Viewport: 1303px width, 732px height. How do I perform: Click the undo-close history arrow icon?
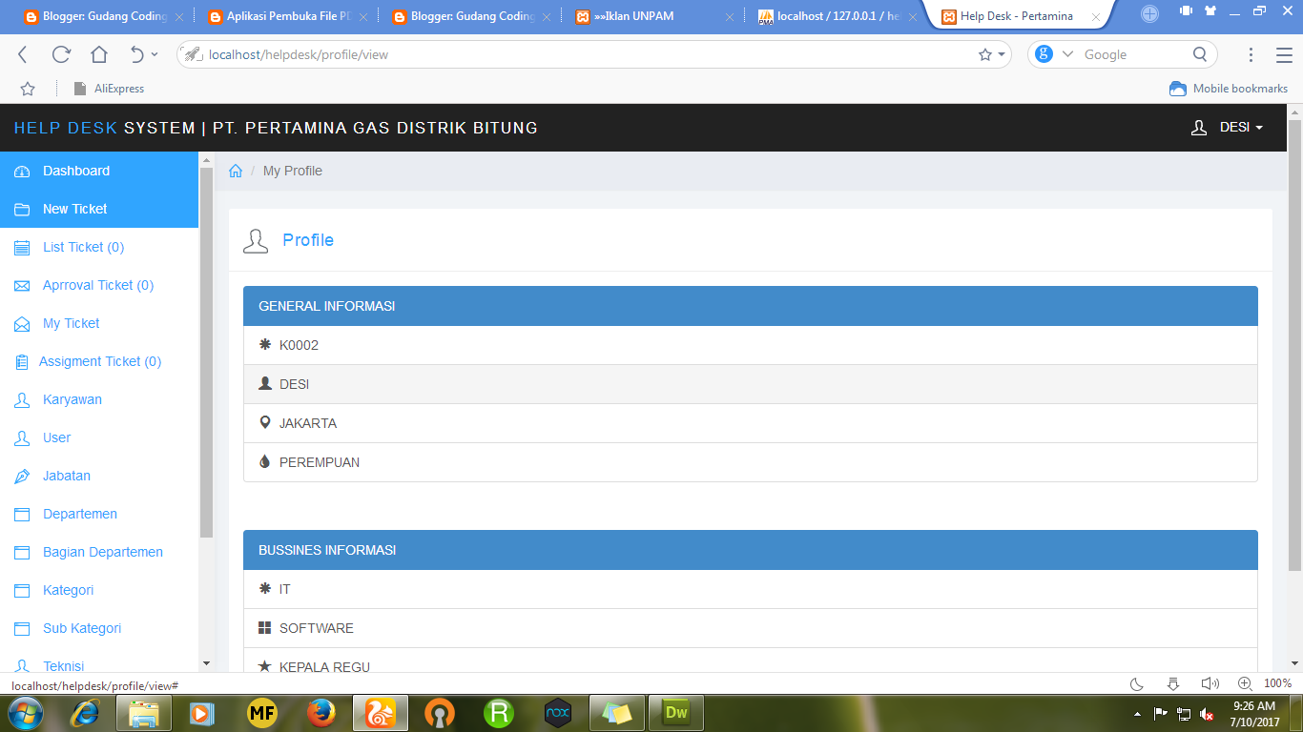[x=137, y=54]
